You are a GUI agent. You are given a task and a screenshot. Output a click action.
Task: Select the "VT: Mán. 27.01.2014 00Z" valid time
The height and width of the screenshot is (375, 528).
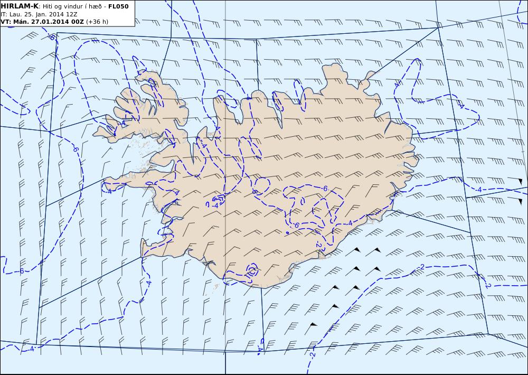coord(42,22)
